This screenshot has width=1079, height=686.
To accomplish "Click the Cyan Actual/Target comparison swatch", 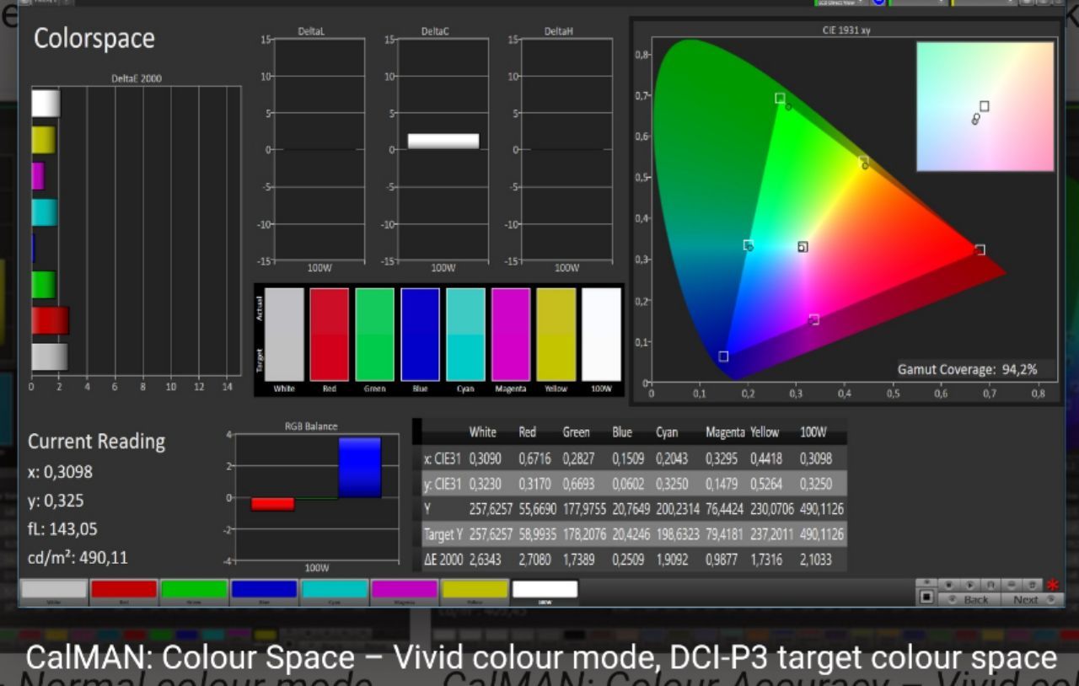I will coord(465,335).
